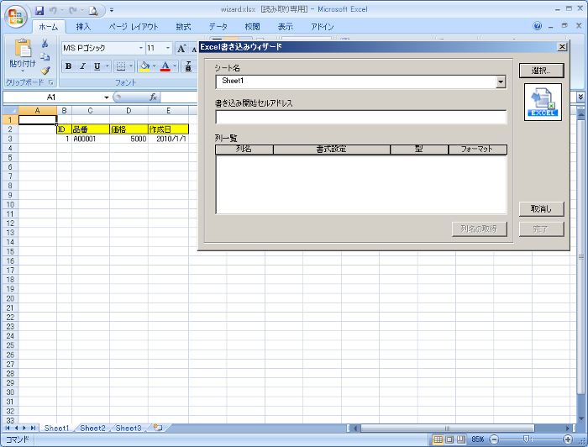Switch to the ホーム ribbon tab
The image size is (588, 447).
click(x=49, y=27)
